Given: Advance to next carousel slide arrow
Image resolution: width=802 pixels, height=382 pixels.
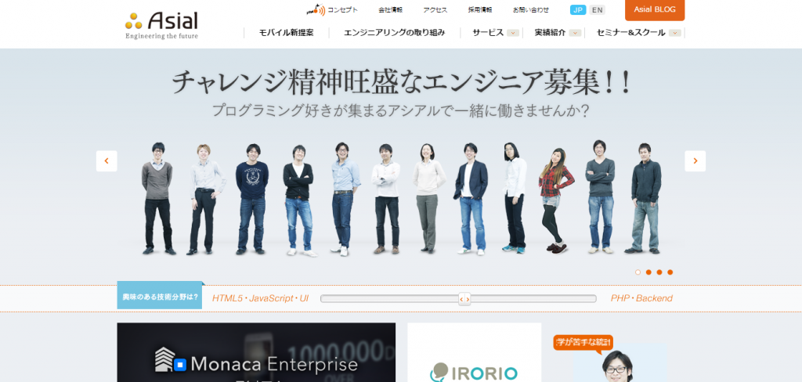Looking at the screenshot, I should 695,161.
